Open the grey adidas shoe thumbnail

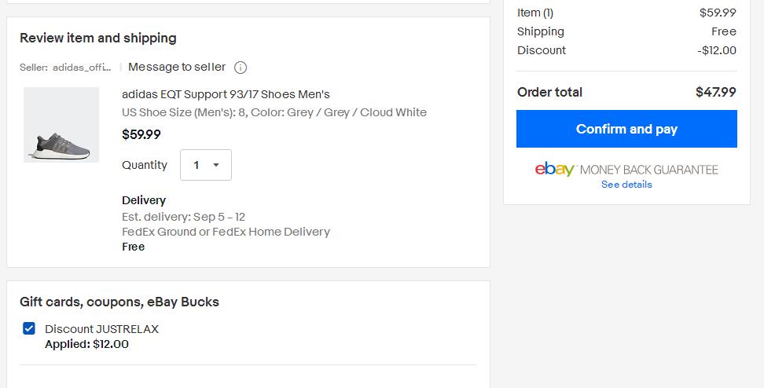61,125
